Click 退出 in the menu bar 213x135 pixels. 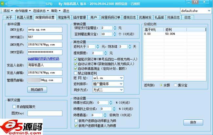66,11
